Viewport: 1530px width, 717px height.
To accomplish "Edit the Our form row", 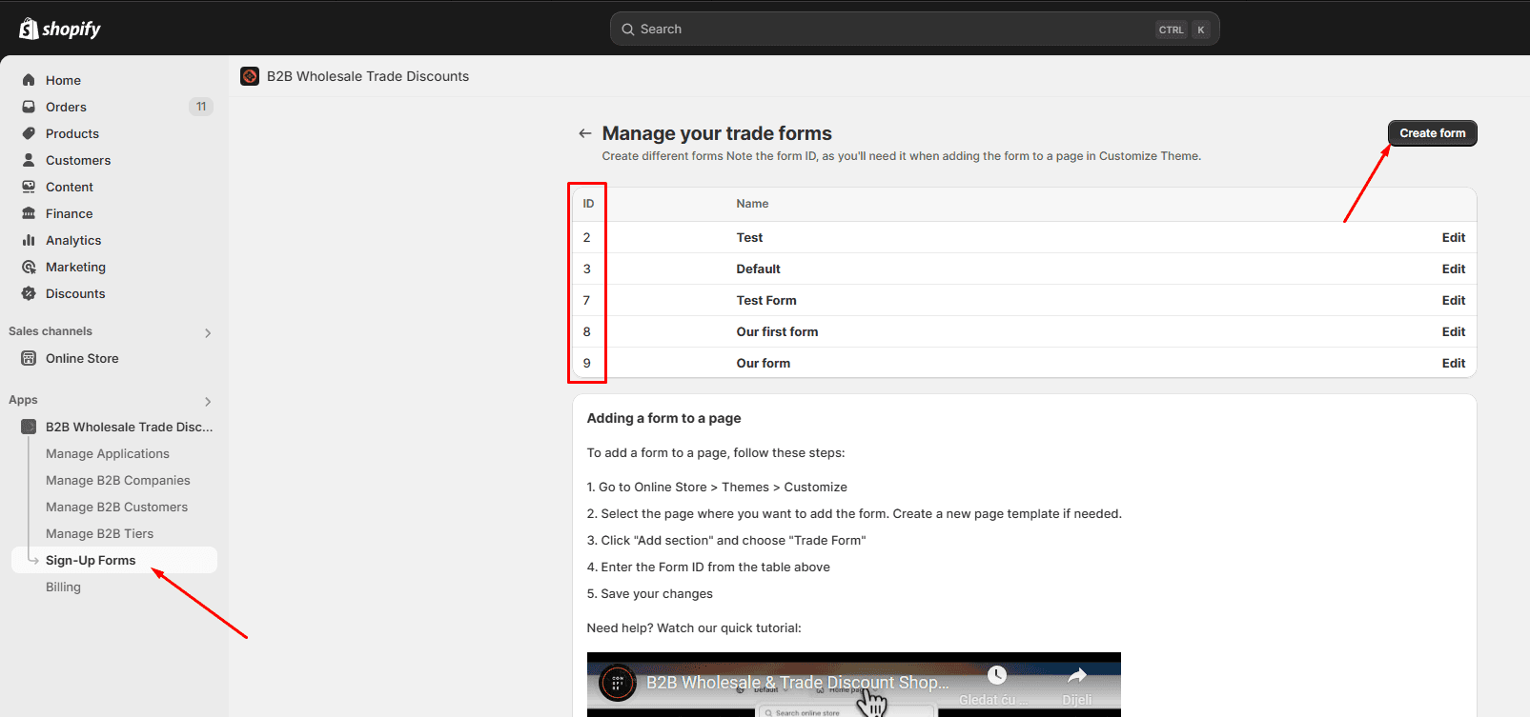I will [x=1453, y=363].
